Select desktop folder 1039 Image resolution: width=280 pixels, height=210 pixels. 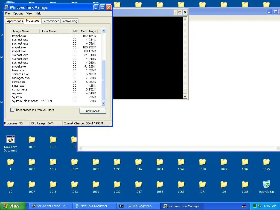point(117,187)
